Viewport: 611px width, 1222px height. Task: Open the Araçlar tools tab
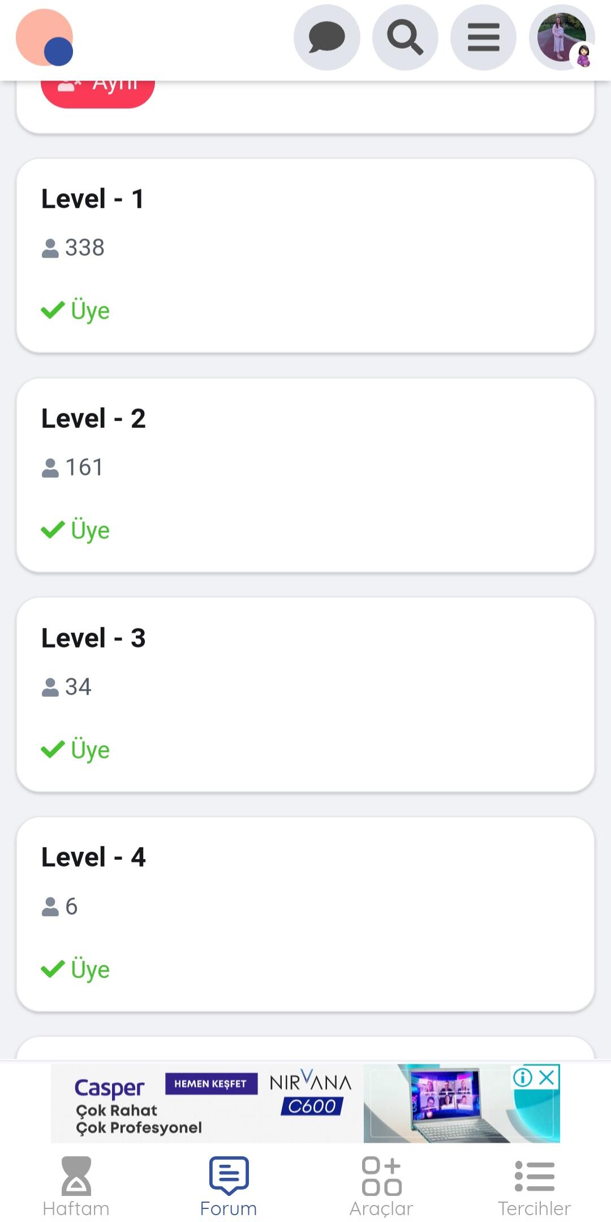(x=381, y=1187)
